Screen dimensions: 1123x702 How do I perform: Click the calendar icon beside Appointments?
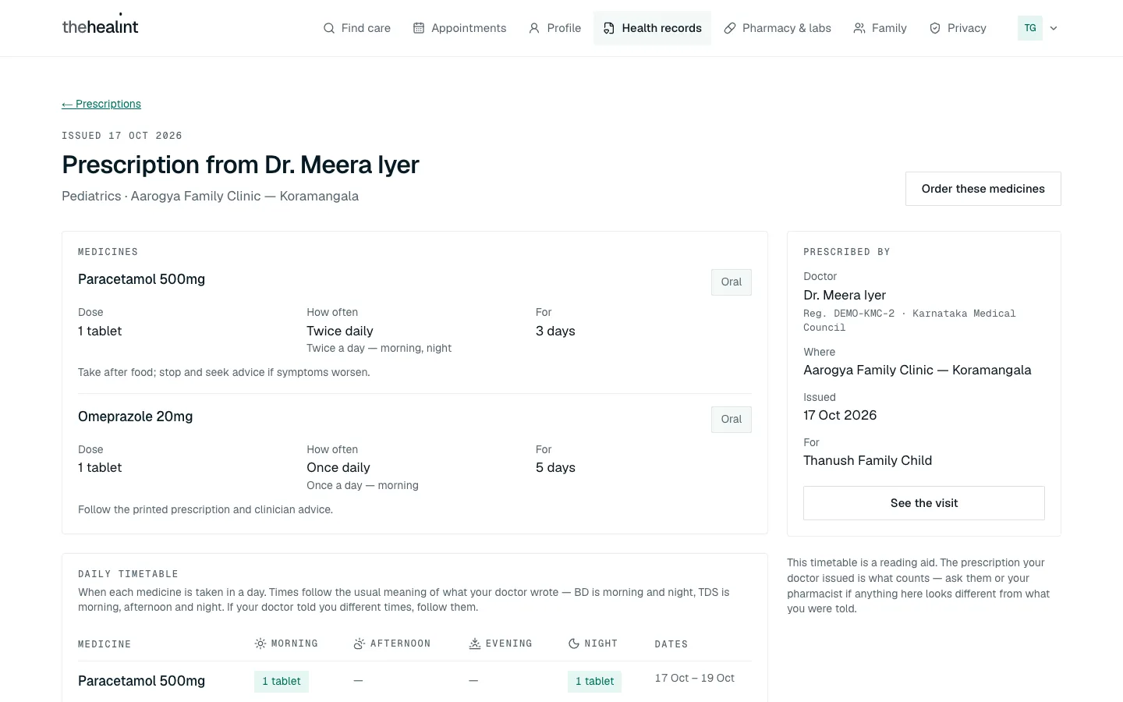tap(419, 28)
